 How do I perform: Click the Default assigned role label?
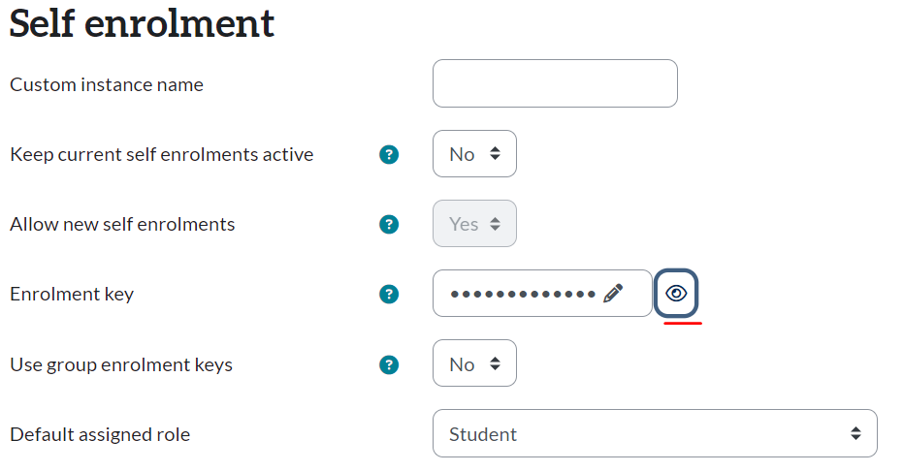pyautogui.click(x=100, y=434)
